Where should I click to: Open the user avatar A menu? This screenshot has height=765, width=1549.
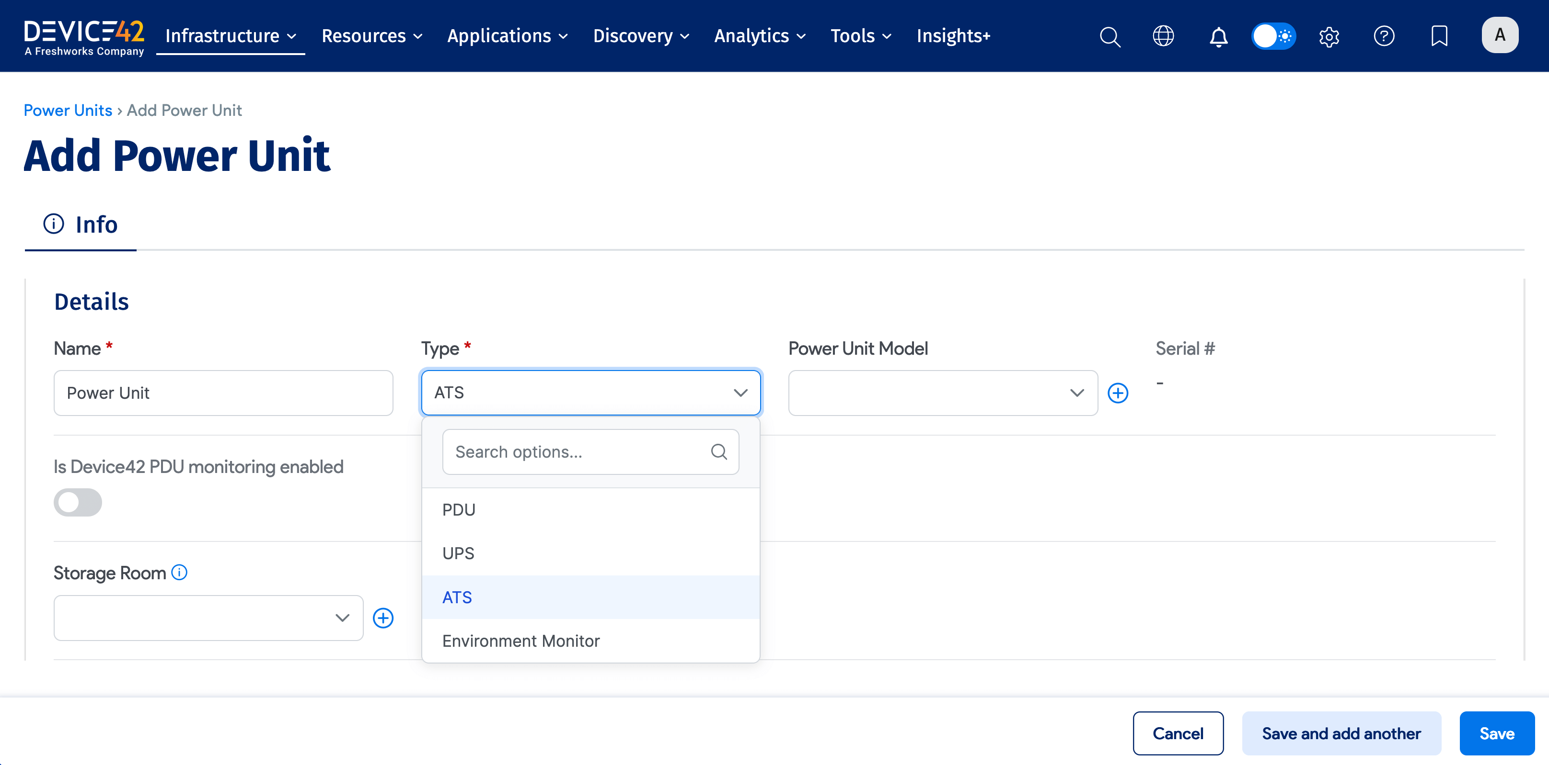[1500, 35]
